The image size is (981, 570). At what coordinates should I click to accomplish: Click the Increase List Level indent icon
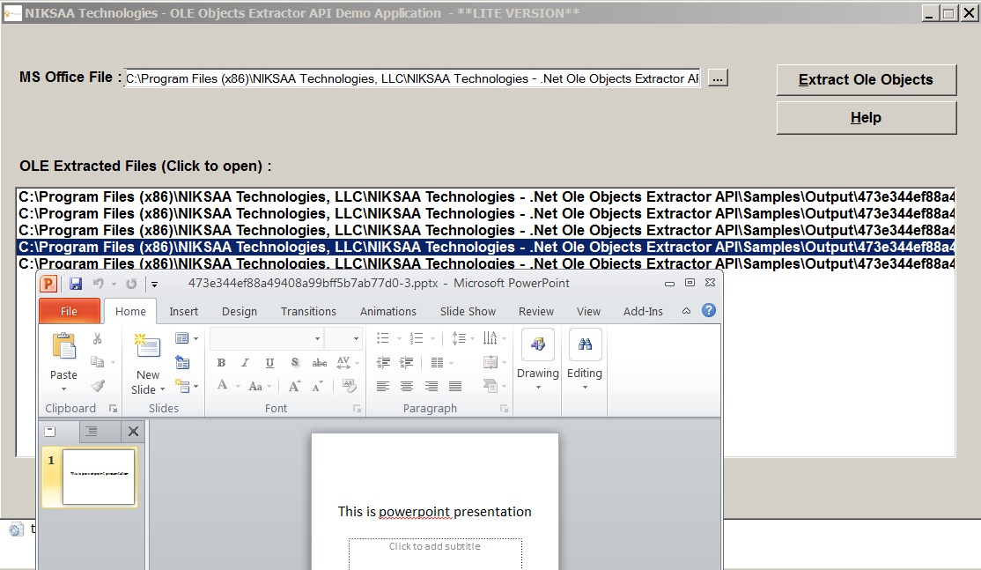(407, 362)
